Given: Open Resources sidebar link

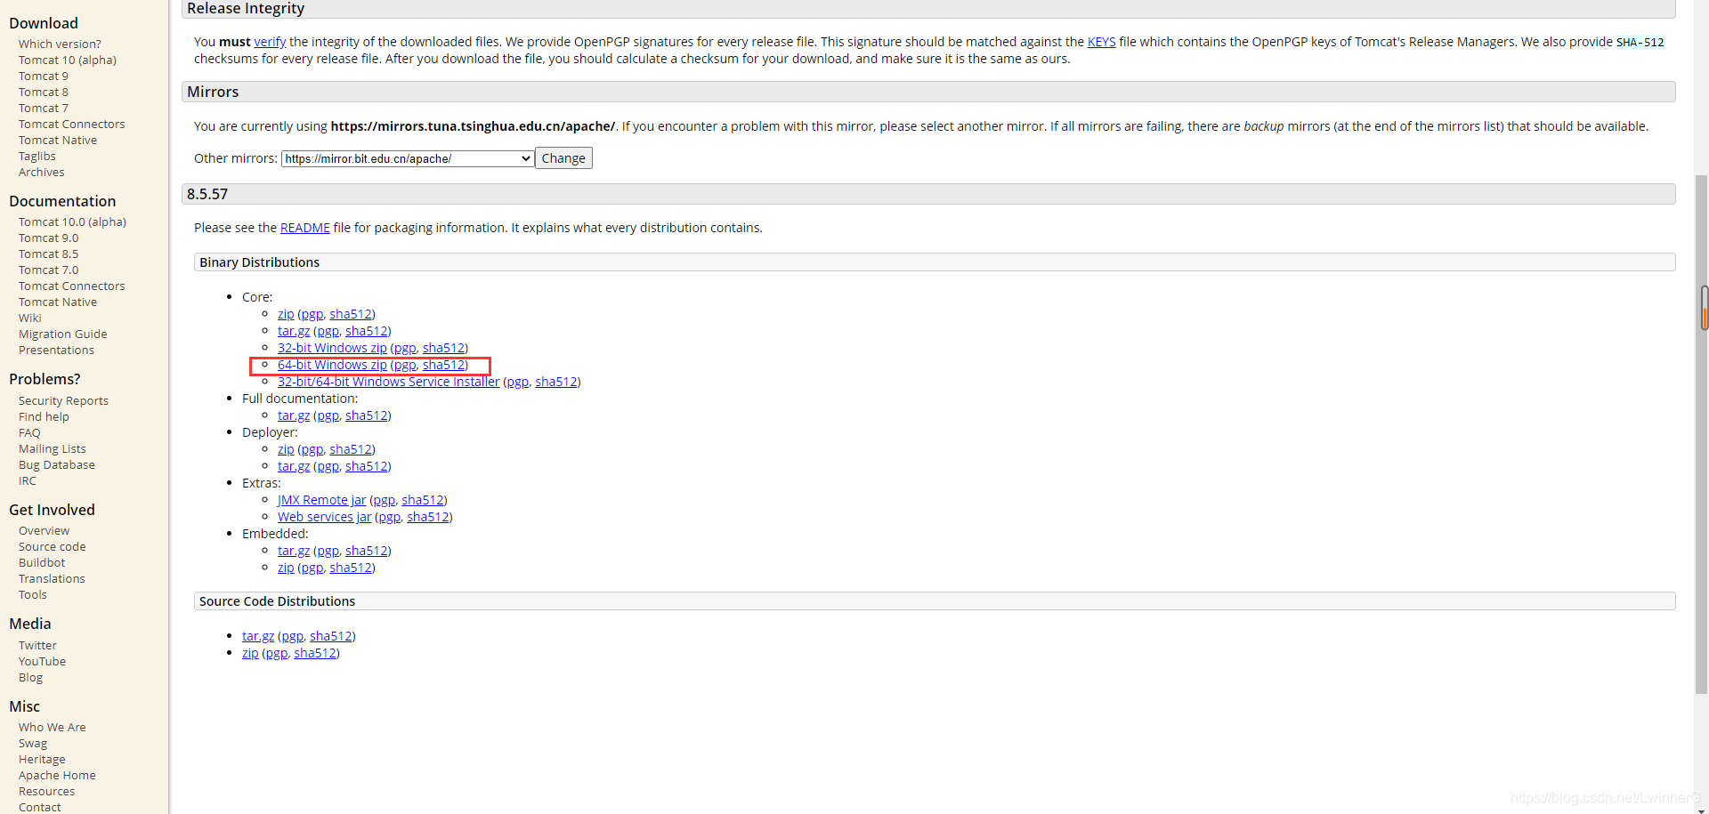Looking at the screenshot, I should 46,792.
